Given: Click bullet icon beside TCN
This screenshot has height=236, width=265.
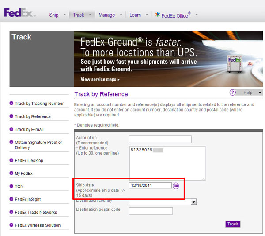Looking at the screenshot, I should tap(11, 186).
